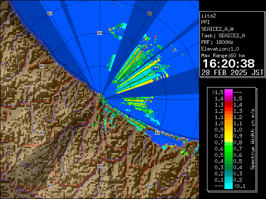Pick the magenta top segment of color scale
This screenshot has height=199, width=266.
click(229, 92)
